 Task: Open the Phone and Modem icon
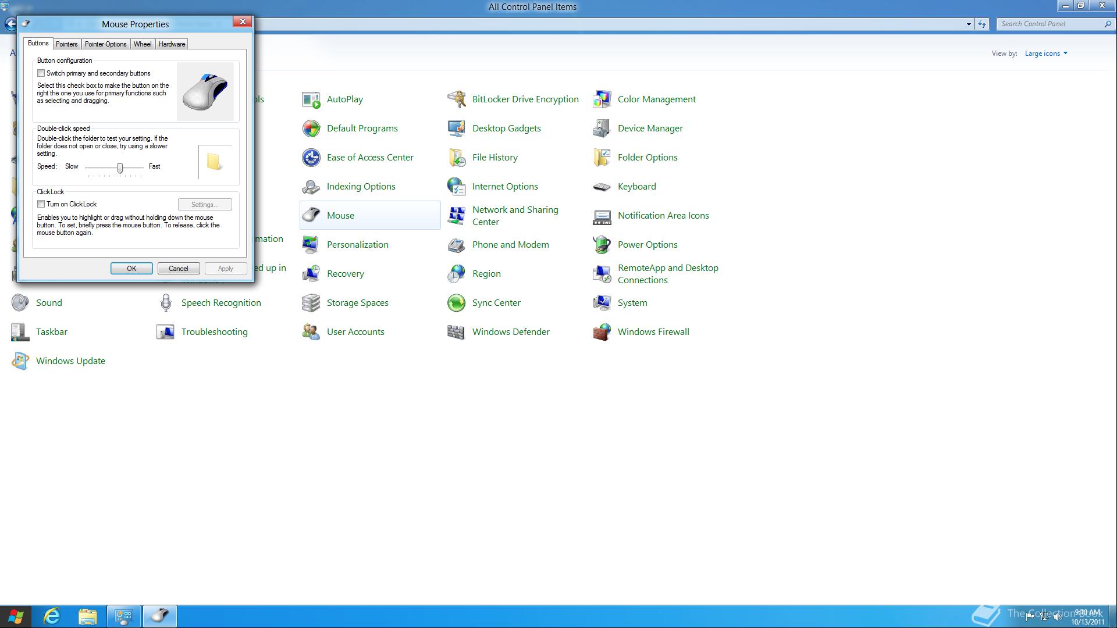click(x=457, y=245)
